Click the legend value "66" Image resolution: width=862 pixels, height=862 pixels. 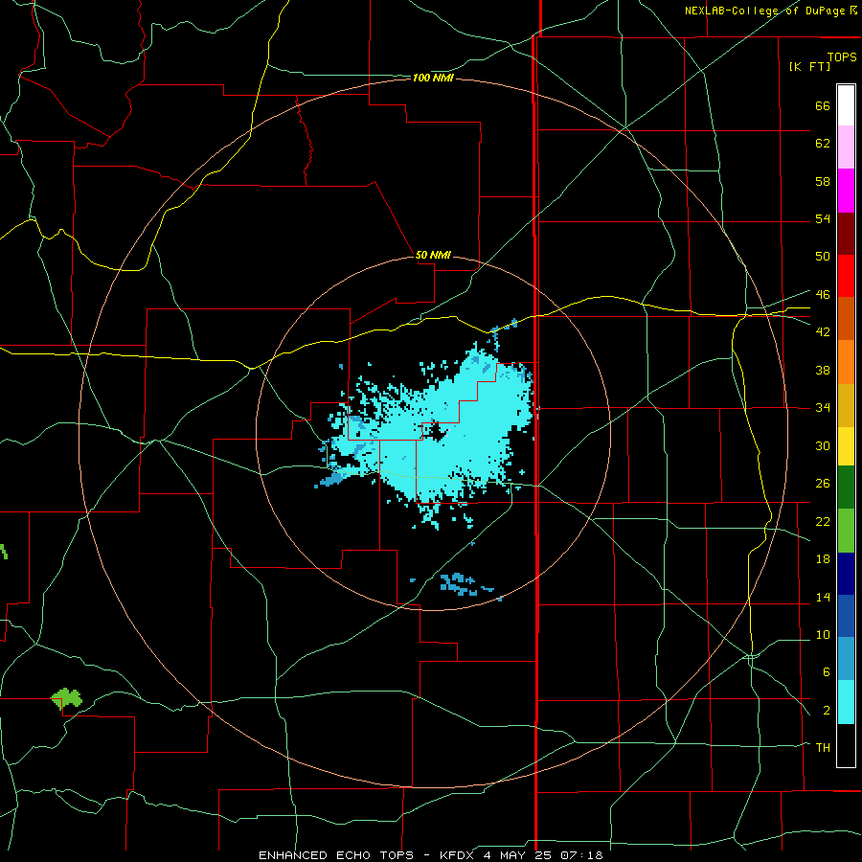tap(823, 105)
